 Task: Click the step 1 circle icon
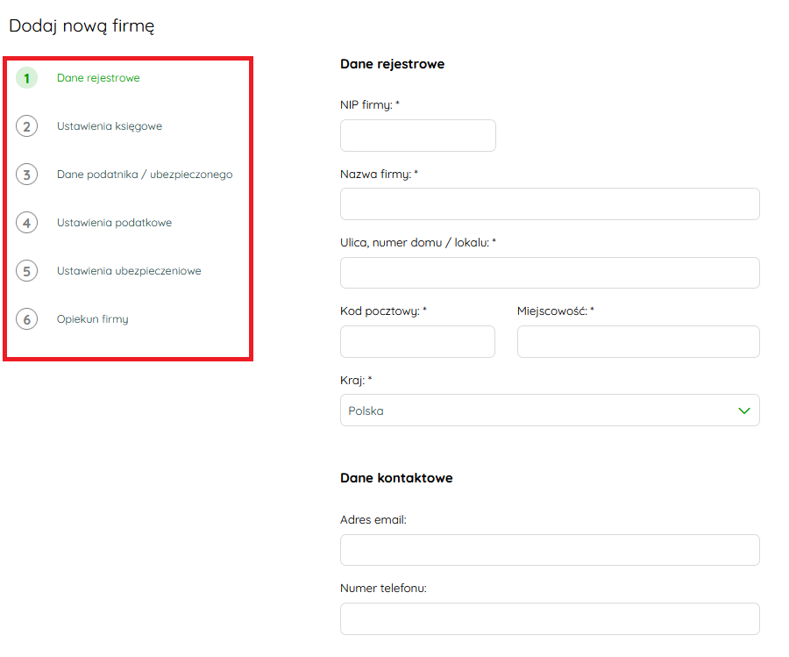(x=26, y=78)
